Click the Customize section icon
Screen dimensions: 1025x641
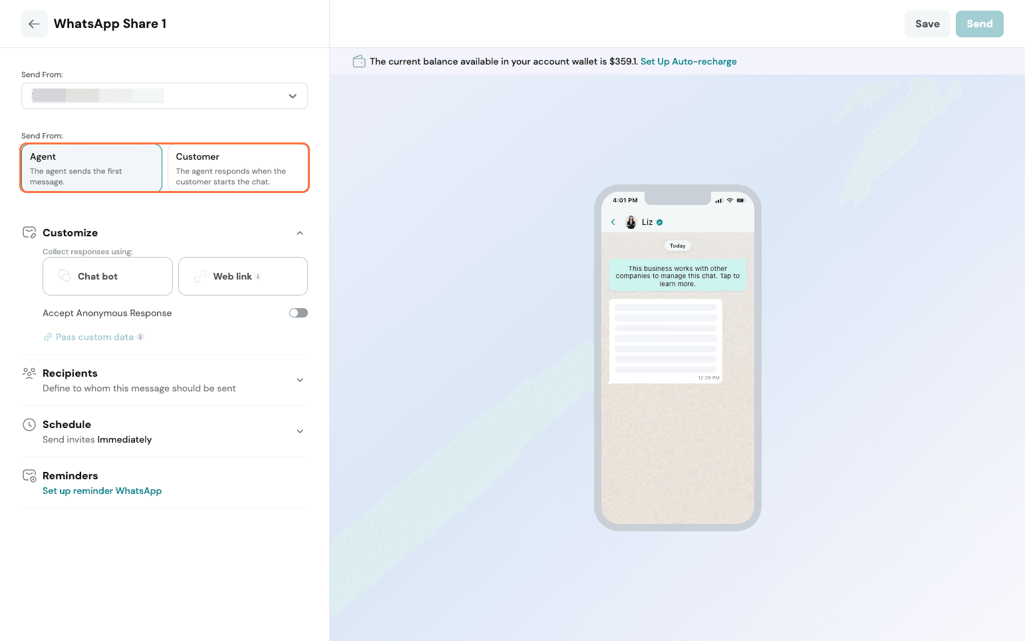pos(29,232)
